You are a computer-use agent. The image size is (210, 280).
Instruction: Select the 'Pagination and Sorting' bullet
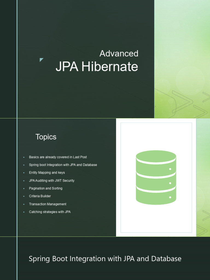(x=46, y=188)
